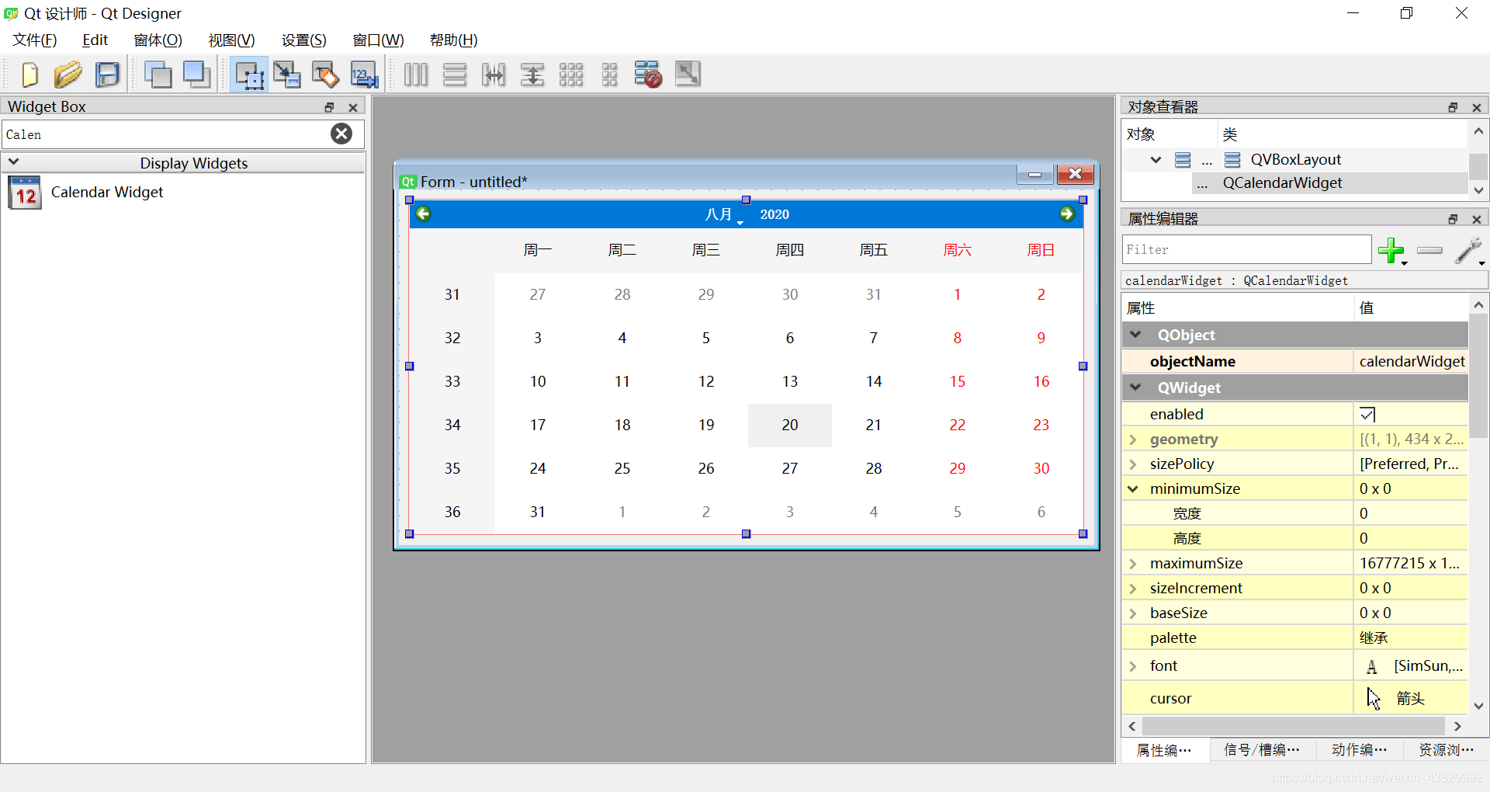1490x792 pixels.
Task: Apply form layout from toolbar
Action: point(610,75)
